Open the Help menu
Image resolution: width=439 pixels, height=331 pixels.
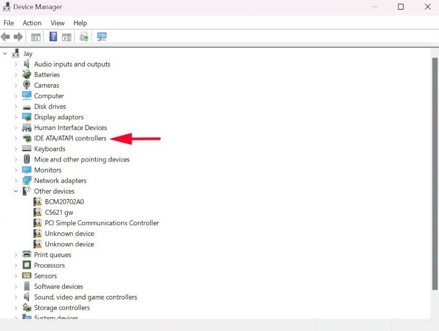(x=80, y=23)
